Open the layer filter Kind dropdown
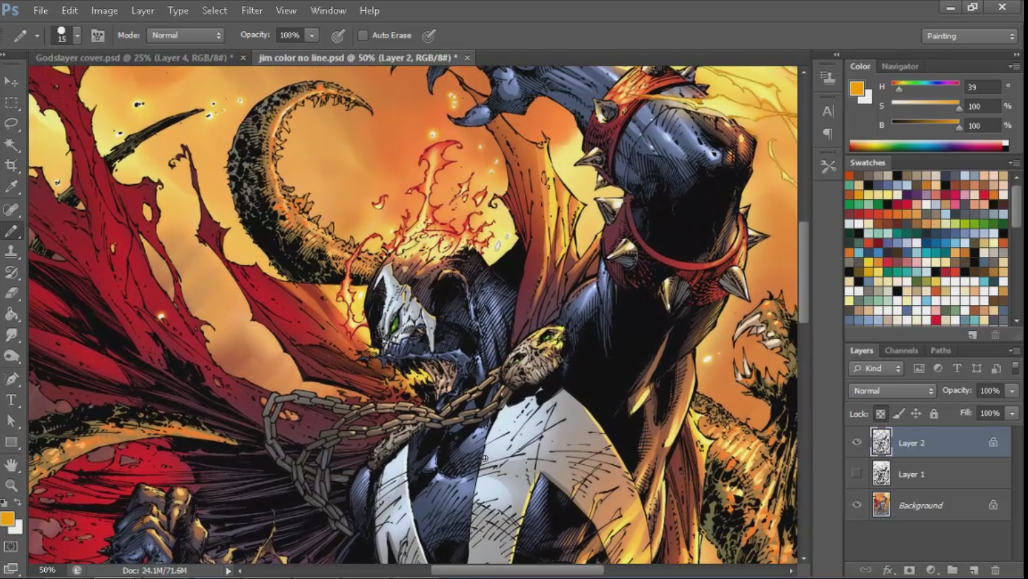The height and width of the screenshot is (579, 1028). click(876, 368)
